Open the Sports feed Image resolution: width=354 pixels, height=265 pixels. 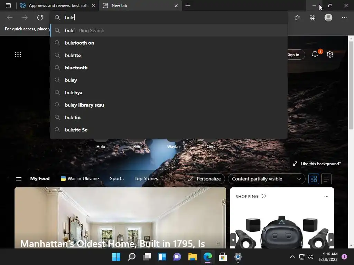(x=117, y=178)
